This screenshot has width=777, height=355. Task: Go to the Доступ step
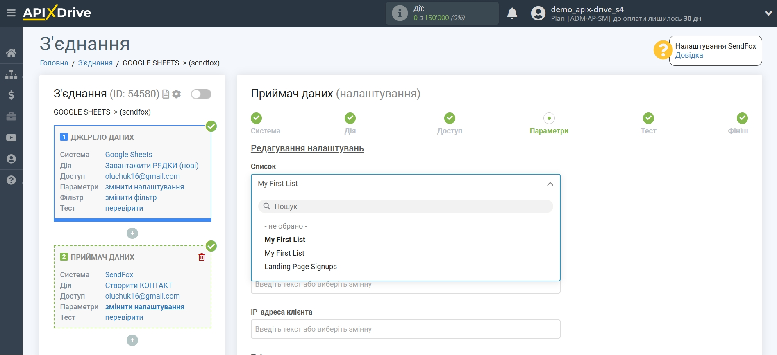pos(450,118)
